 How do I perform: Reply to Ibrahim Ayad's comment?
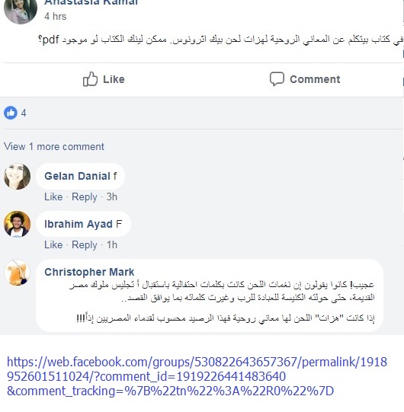[85, 244]
